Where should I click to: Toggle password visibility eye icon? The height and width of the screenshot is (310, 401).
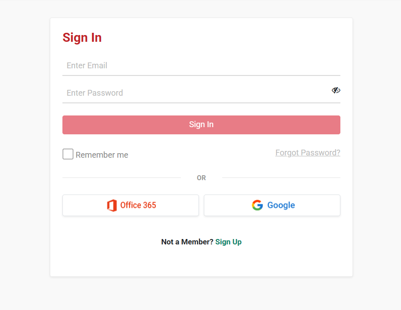pos(336,90)
